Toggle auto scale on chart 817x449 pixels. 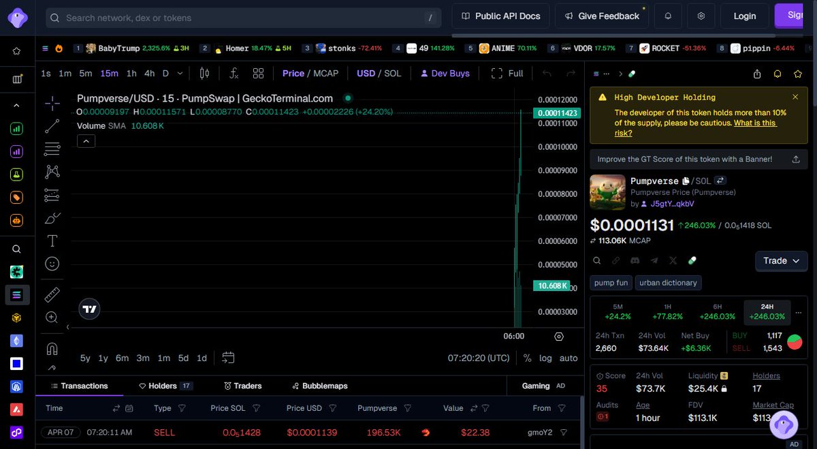point(568,358)
